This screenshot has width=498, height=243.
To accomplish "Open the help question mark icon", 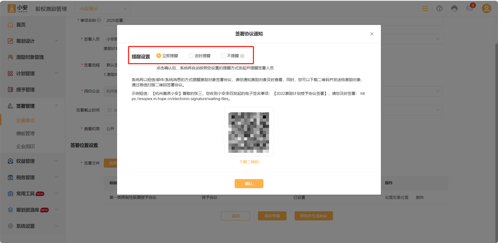I will click(x=439, y=9).
